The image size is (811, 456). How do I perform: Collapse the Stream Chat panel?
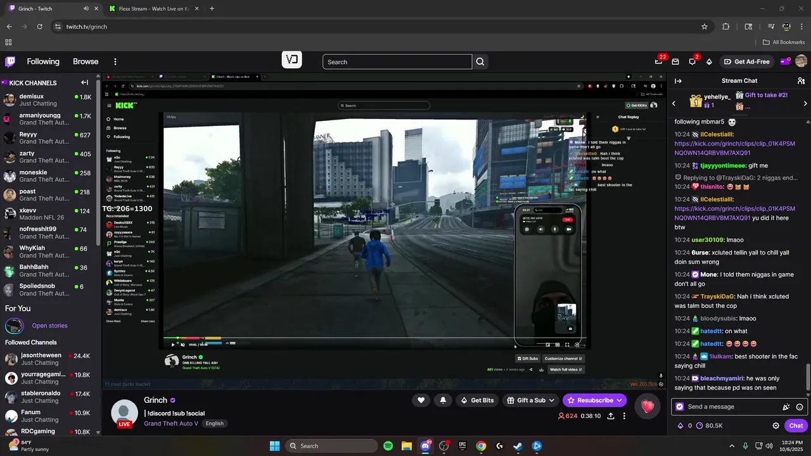point(678,80)
